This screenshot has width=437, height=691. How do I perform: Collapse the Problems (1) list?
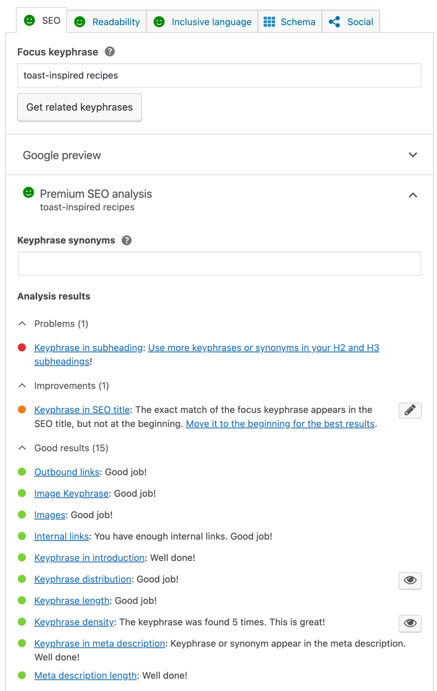tap(22, 324)
